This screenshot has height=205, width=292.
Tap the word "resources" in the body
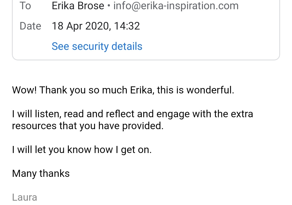pyautogui.click(x=34, y=126)
